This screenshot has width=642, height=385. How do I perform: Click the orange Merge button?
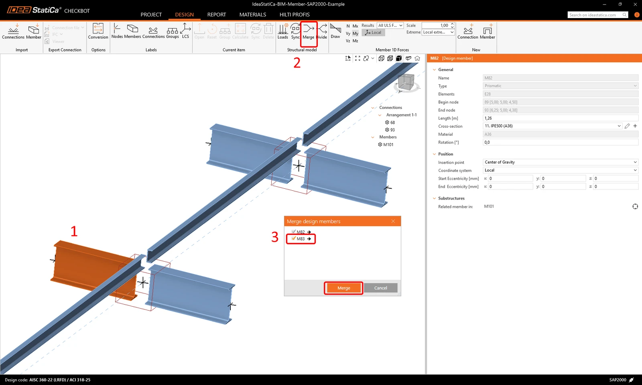[x=344, y=288]
